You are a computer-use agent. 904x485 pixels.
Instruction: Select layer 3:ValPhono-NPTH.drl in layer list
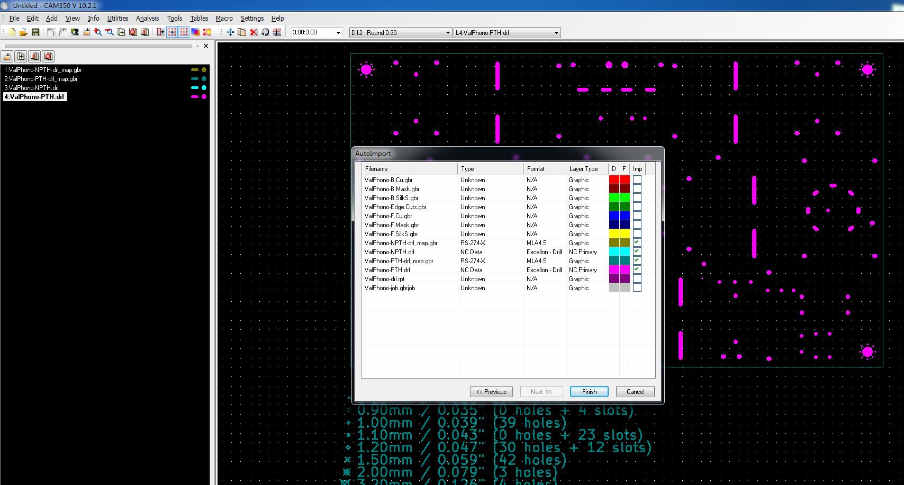tap(32, 88)
